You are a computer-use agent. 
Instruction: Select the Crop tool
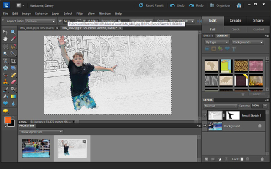click(14, 61)
